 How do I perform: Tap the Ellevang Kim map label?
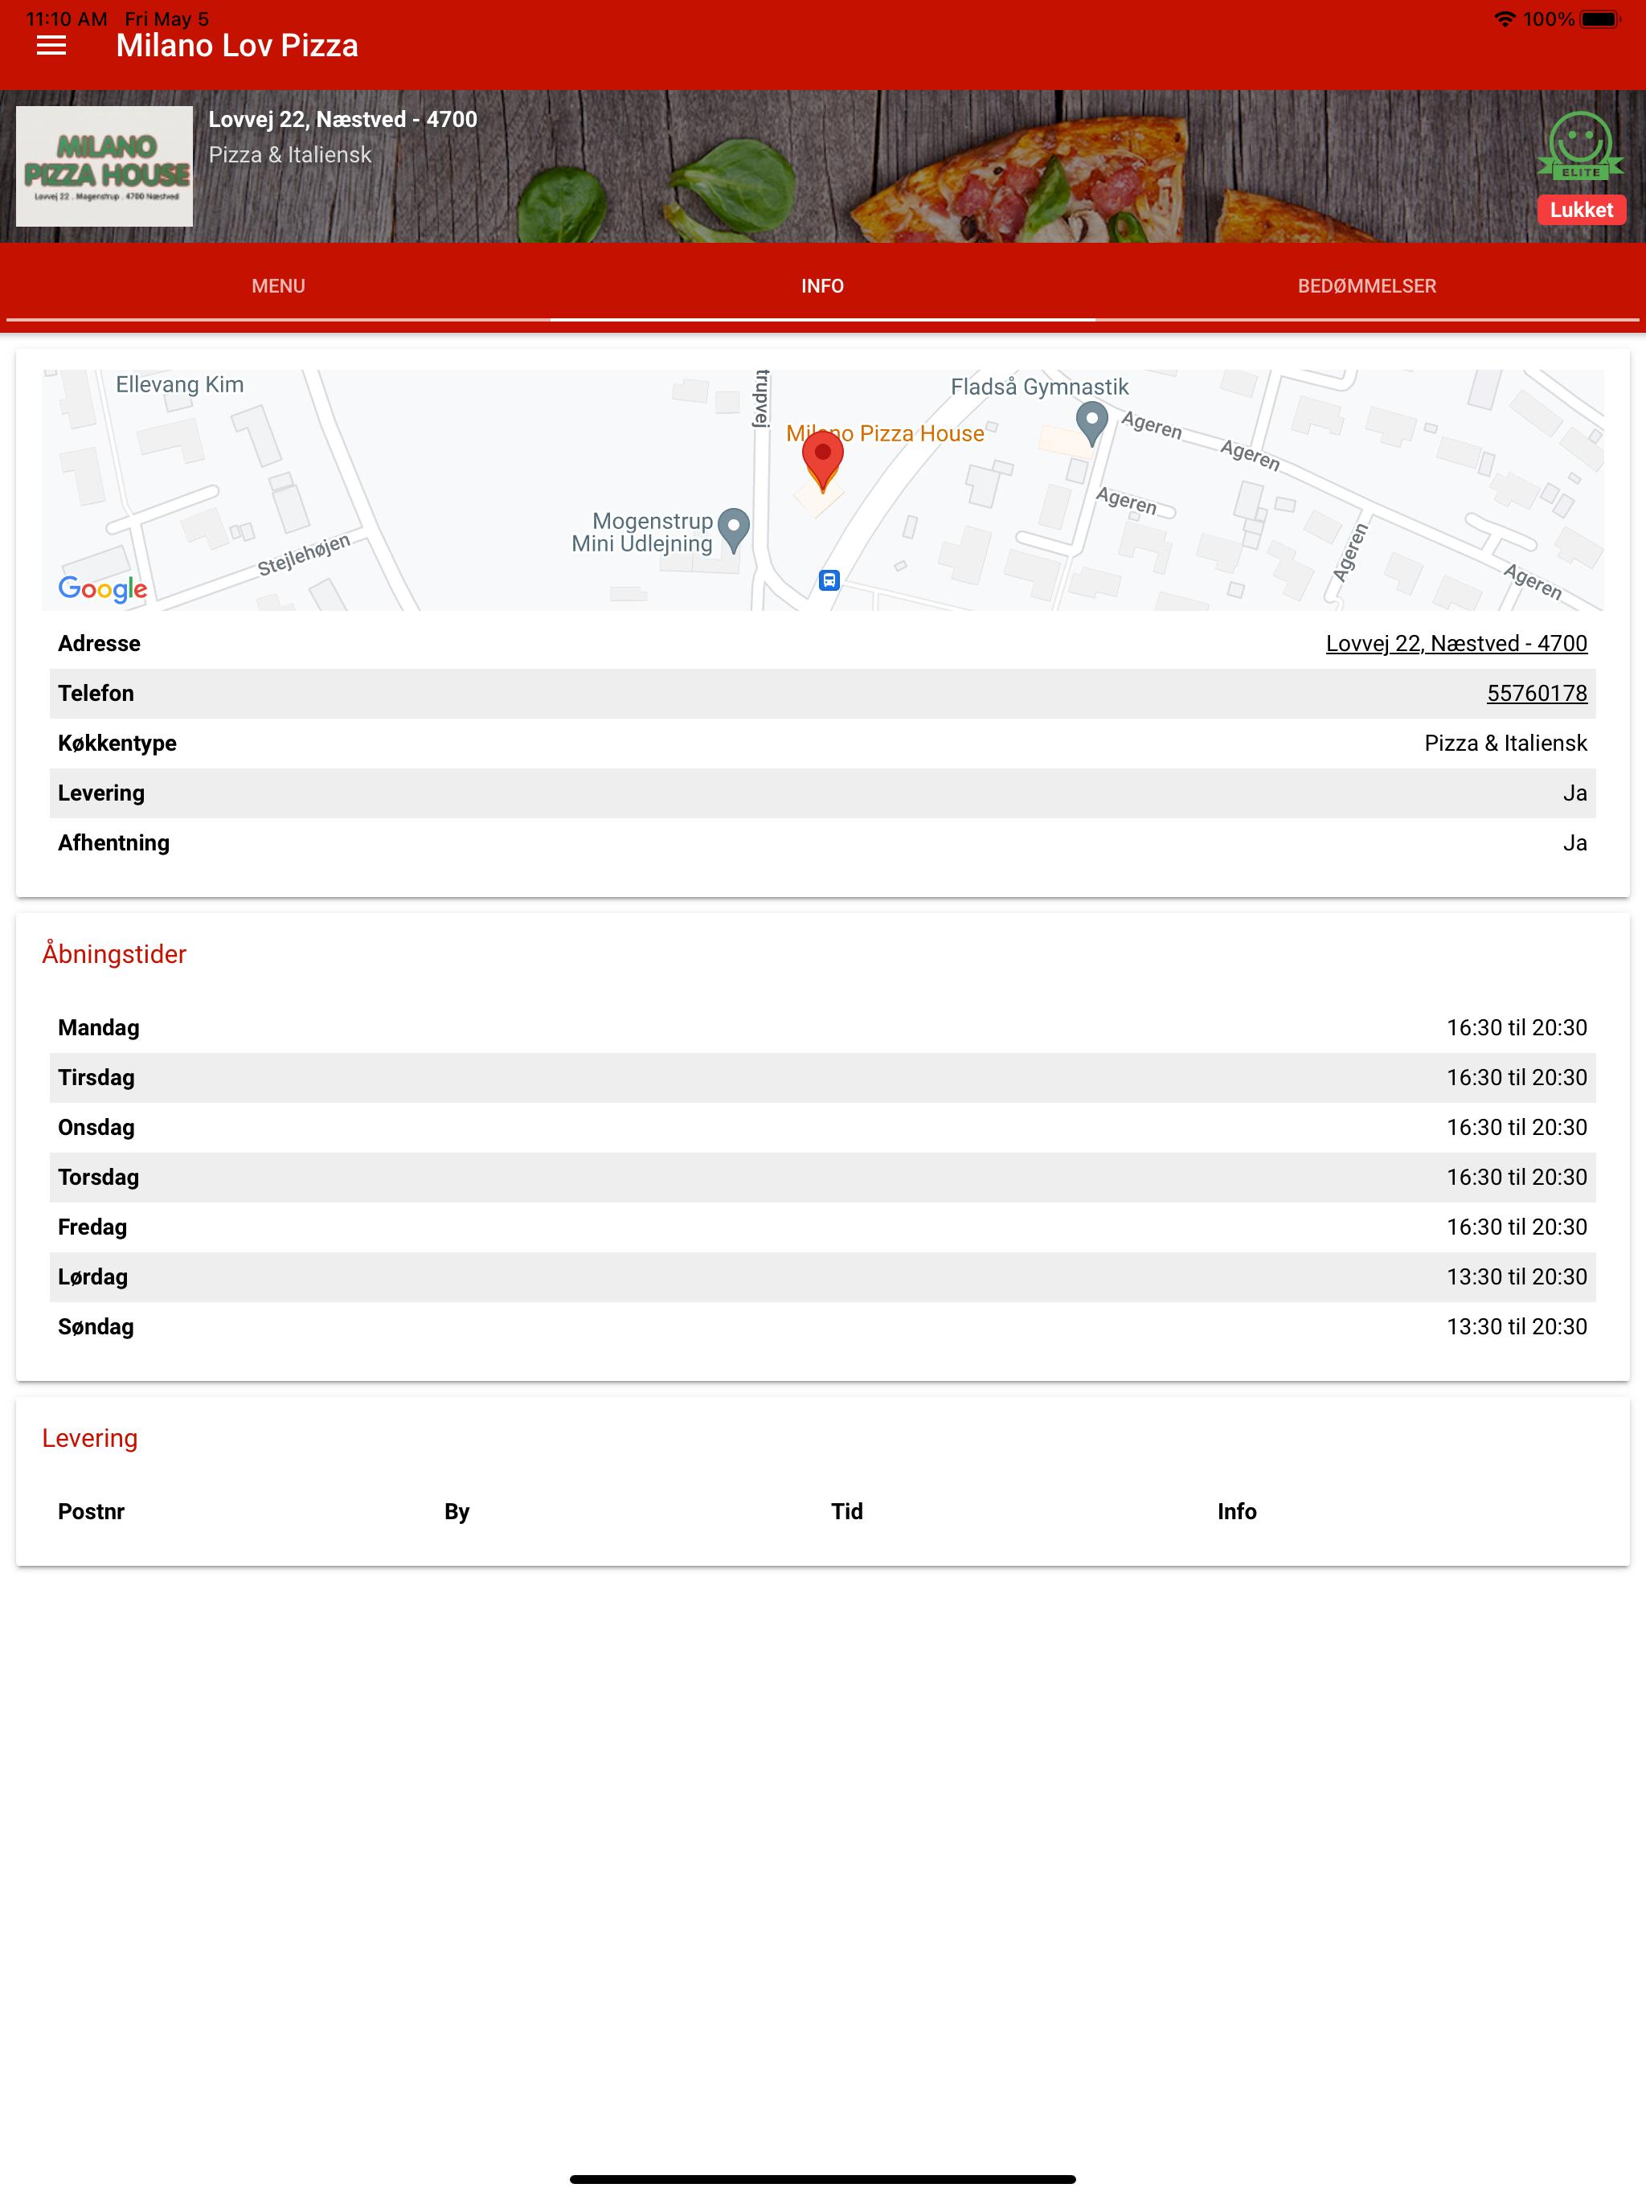click(180, 384)
